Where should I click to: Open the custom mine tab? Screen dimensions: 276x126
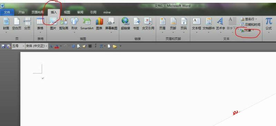tap(107, 12)
